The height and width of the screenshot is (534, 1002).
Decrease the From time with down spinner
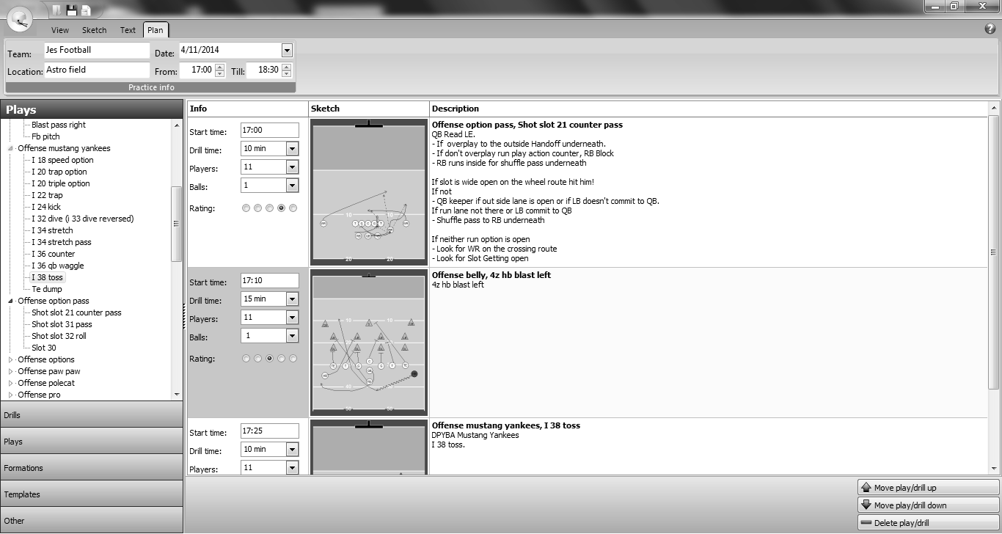click(x=219, y=74)
